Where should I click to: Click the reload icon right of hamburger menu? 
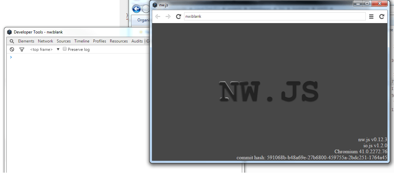tap(382, 16)
